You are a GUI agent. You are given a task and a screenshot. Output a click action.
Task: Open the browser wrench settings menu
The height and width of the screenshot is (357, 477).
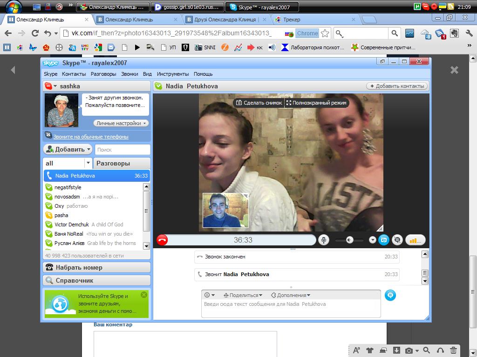469,33
